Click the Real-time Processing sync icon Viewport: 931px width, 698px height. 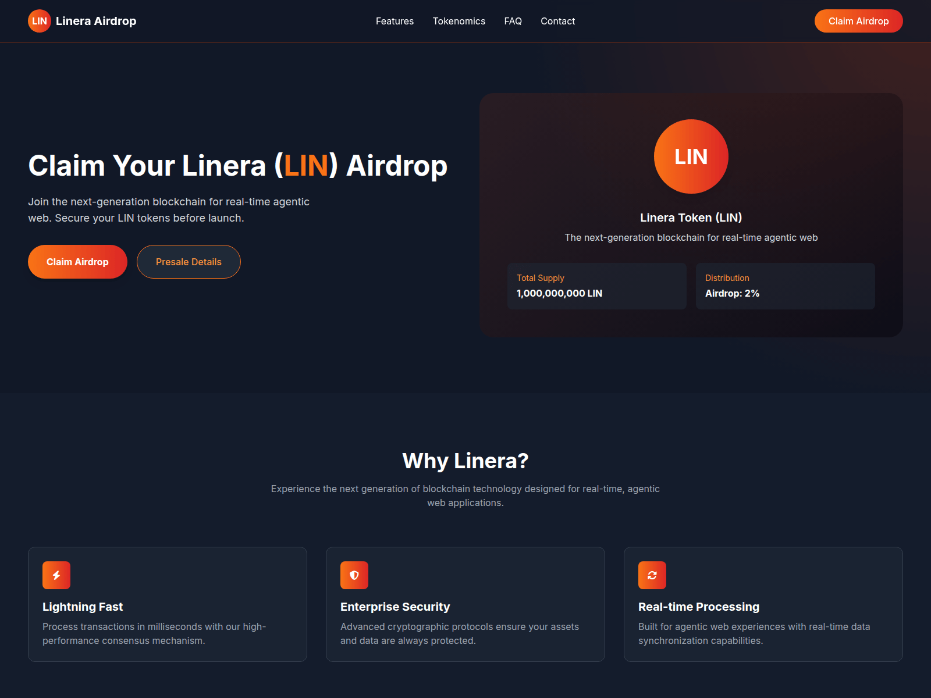tap(652, 575)
